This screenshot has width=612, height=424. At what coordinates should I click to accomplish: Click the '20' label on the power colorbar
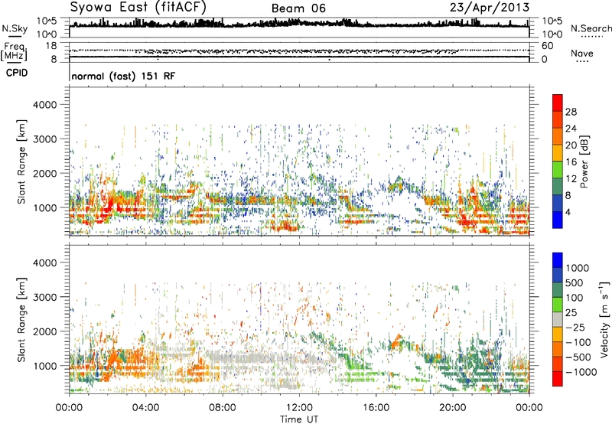click(x=571, y=145)
